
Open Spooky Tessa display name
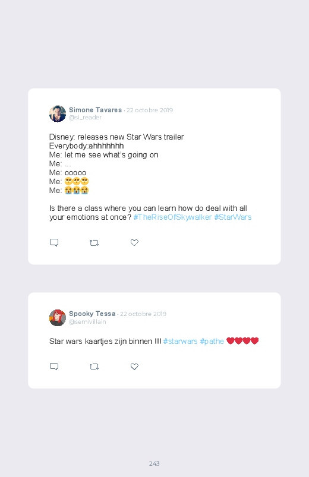pyautogui.click(x=92, y=314)
